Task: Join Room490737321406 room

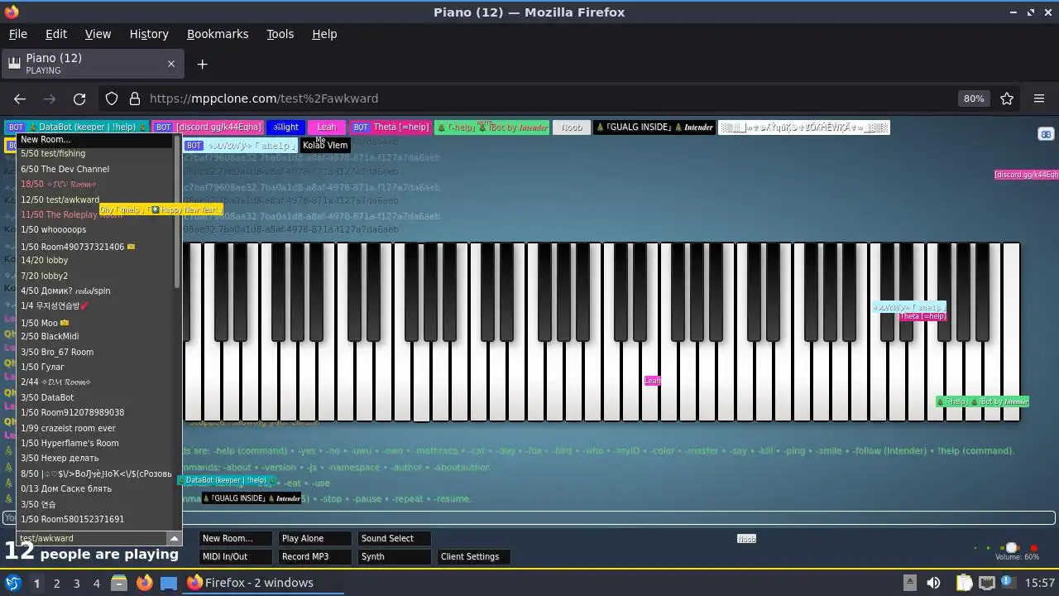Action: (95, 247)
